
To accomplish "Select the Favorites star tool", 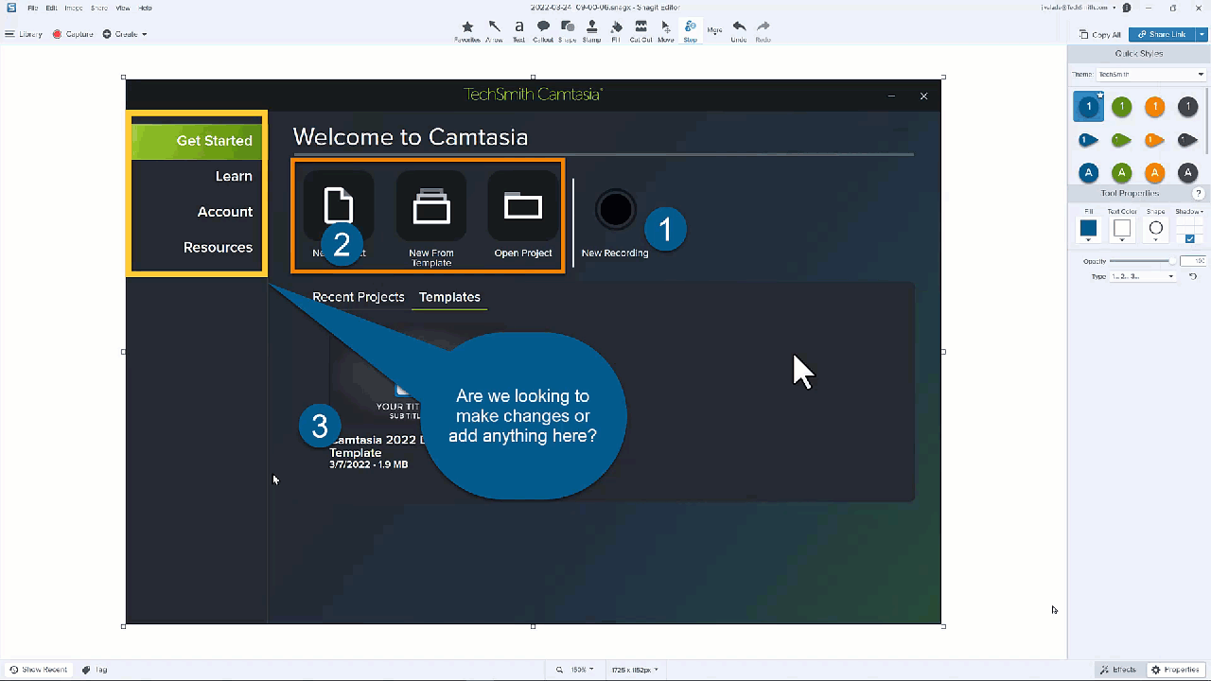I will point(467,31).
